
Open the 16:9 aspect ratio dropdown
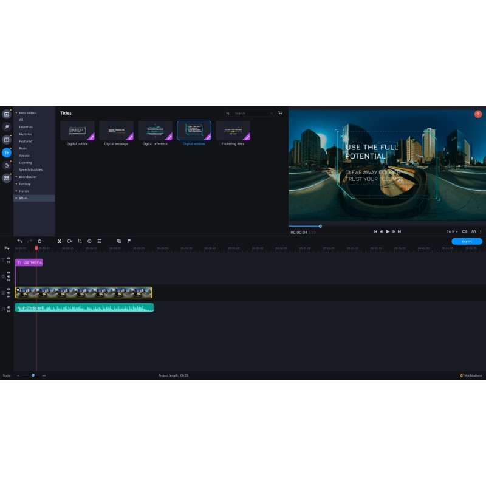452,231
